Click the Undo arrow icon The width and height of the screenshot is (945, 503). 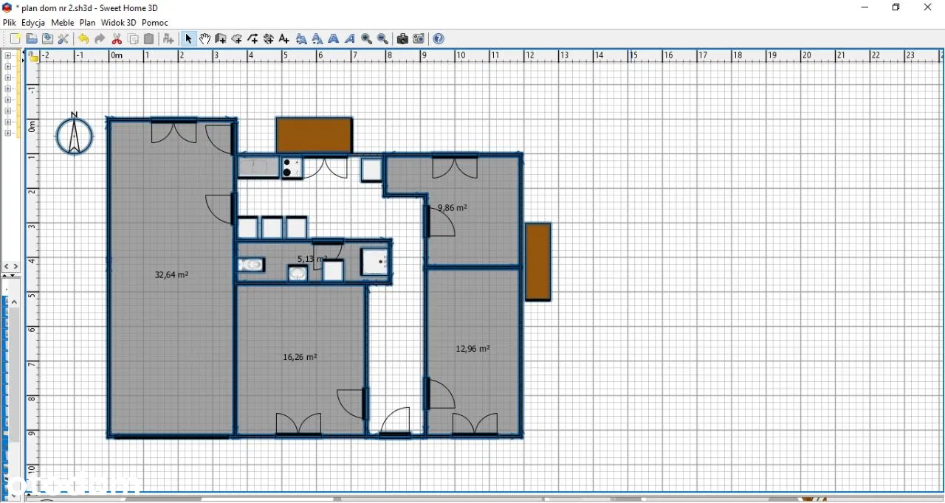pyautogui.click(x=83, y=39)
